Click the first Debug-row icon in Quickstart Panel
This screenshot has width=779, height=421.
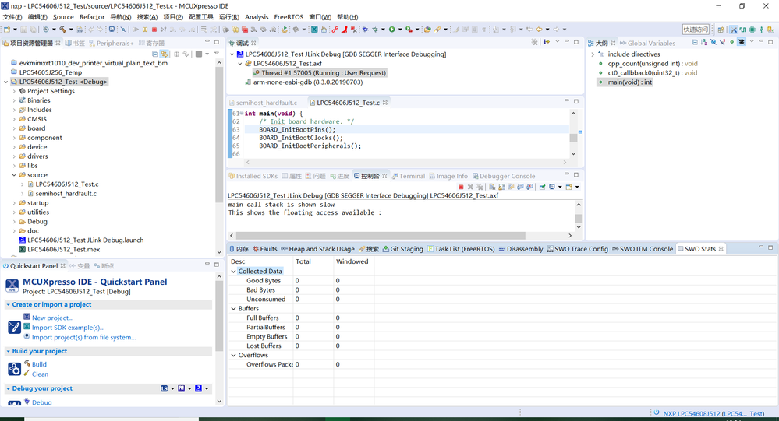pos(164,388)
